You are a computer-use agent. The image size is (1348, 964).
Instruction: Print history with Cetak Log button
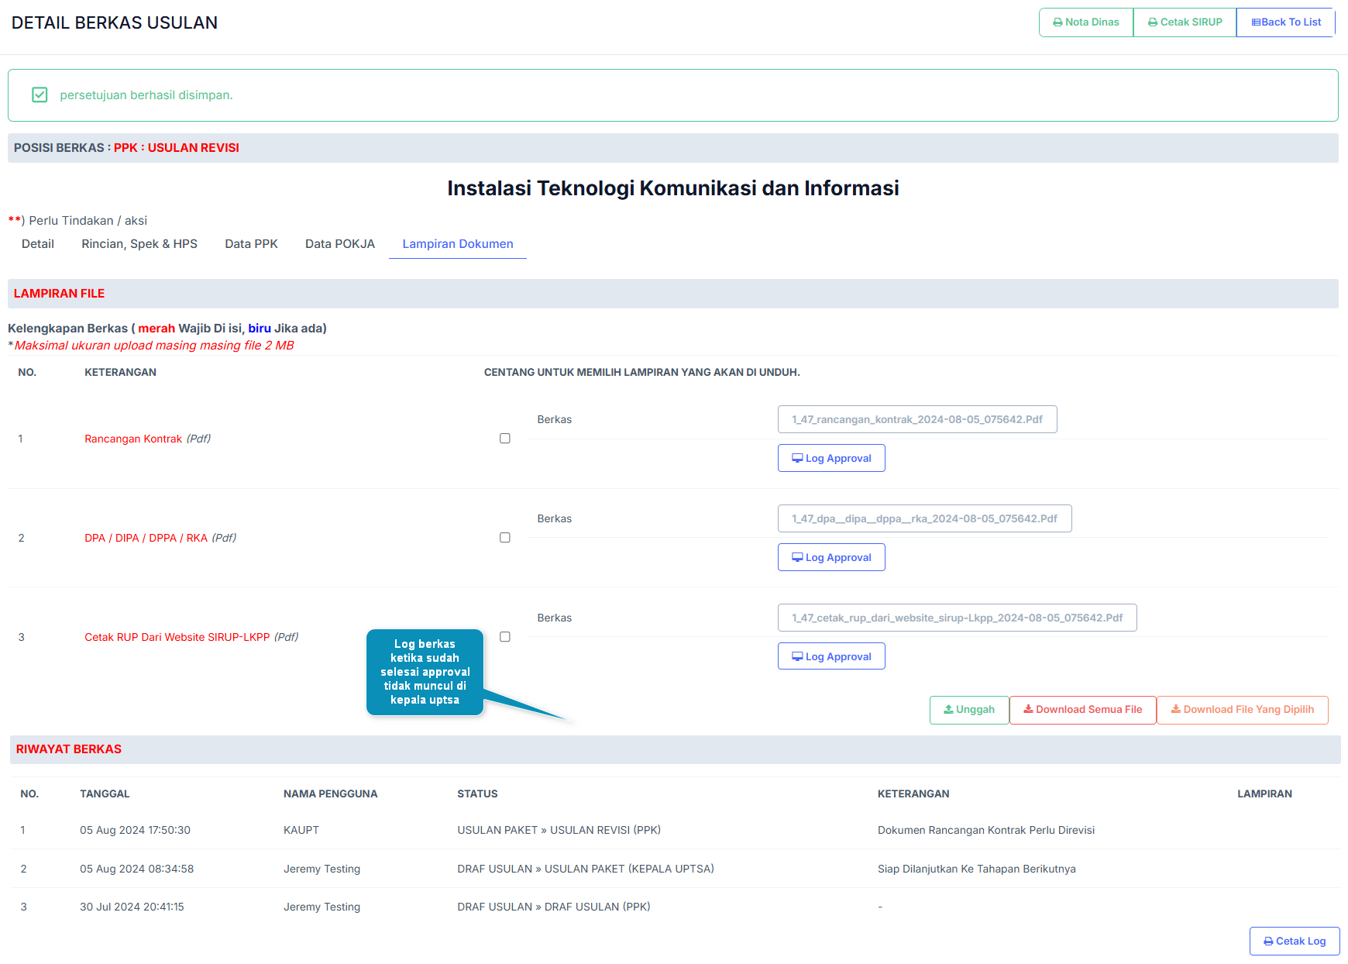click(x=1294, y=942)
